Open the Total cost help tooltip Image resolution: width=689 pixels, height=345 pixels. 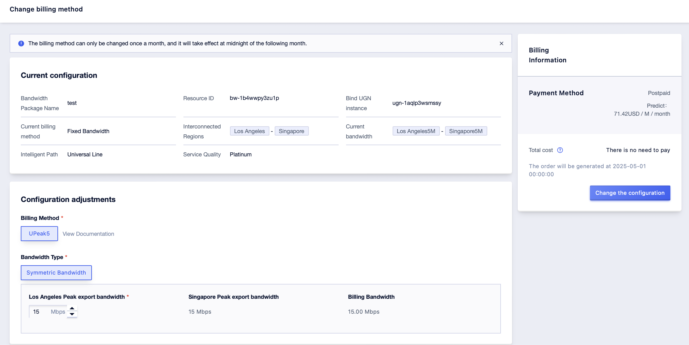click(x=560, y=150)
